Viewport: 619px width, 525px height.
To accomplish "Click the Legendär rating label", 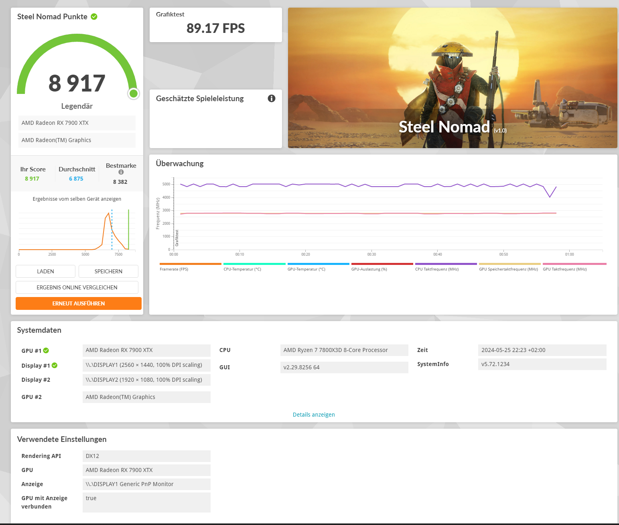I will tap(77, 106).
